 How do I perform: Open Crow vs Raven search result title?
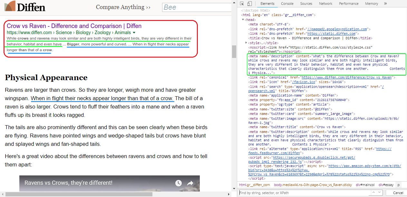tap(74, 26)
